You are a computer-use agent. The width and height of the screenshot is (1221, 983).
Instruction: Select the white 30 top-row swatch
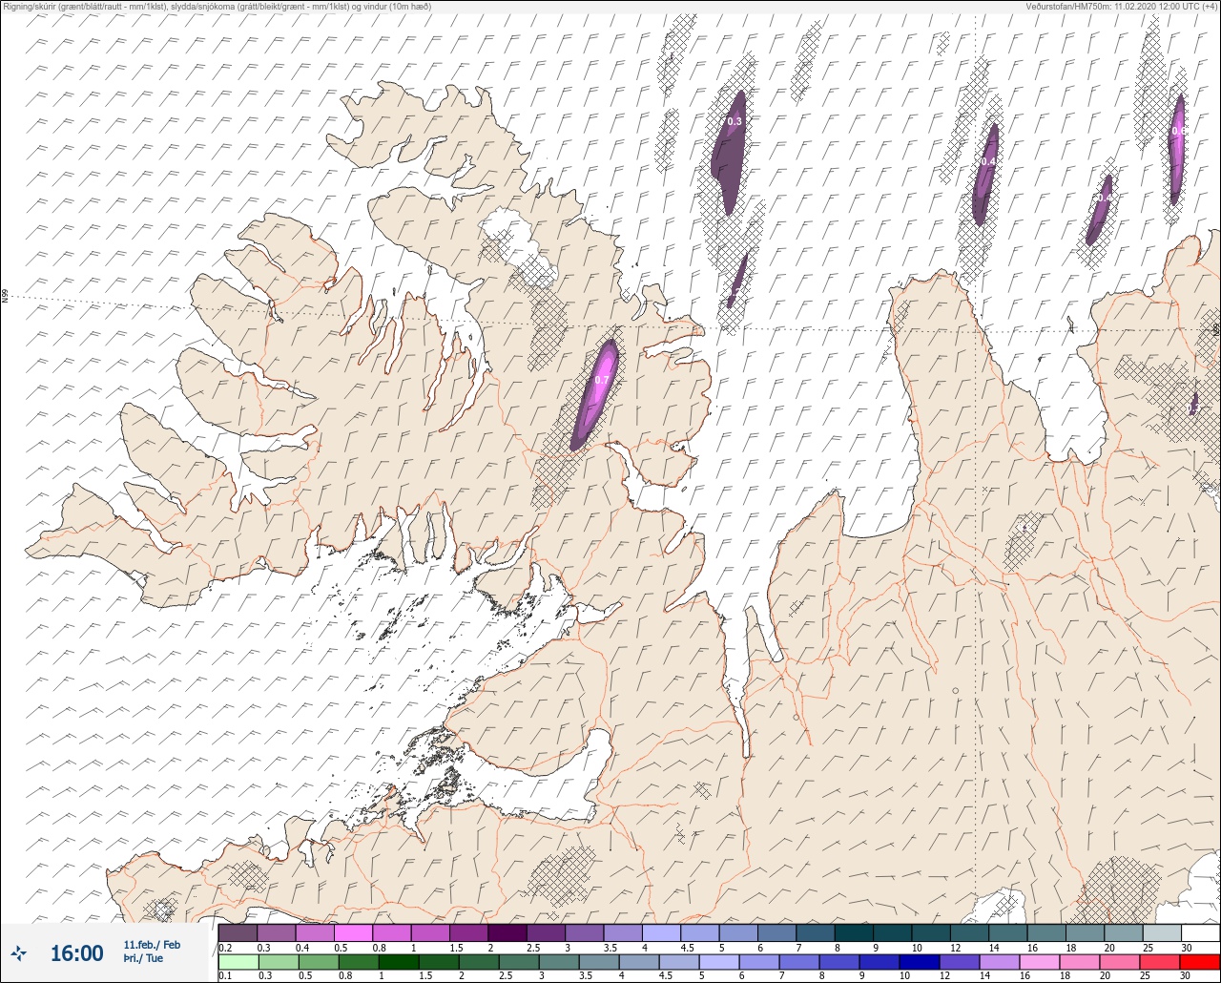coord(1200,932)
